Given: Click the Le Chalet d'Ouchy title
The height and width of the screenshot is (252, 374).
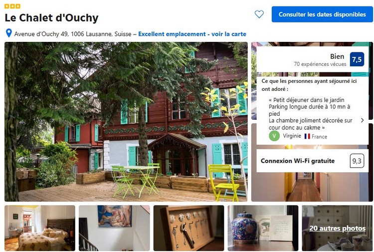Looking at the screenshot, I should point(51,18).
